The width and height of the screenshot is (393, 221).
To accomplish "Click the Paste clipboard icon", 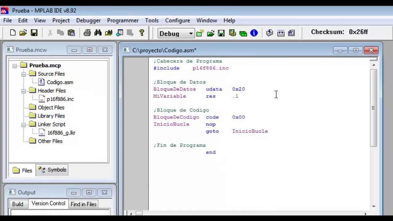I will pyautogui.click(x=71, y=33).
